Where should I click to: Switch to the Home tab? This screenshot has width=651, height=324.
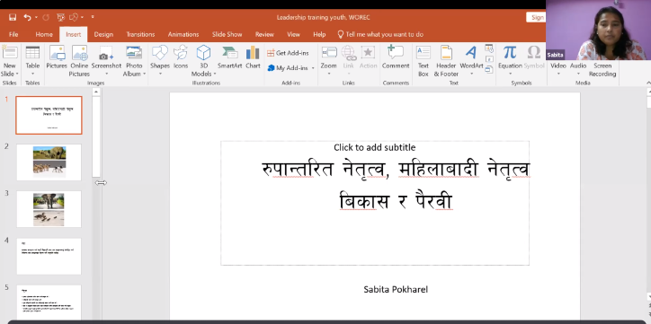coord(44,34)
